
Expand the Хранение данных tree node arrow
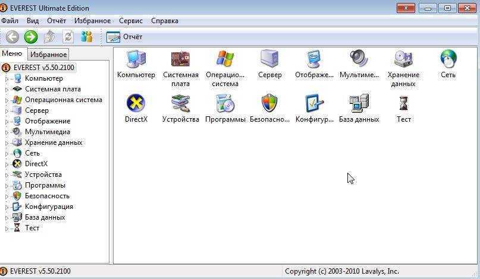pos(7,143)
